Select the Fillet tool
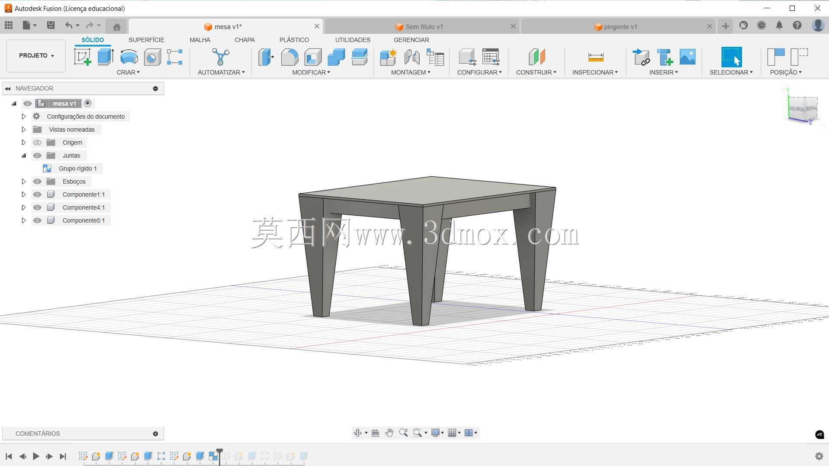 click(x=289, y=57)
